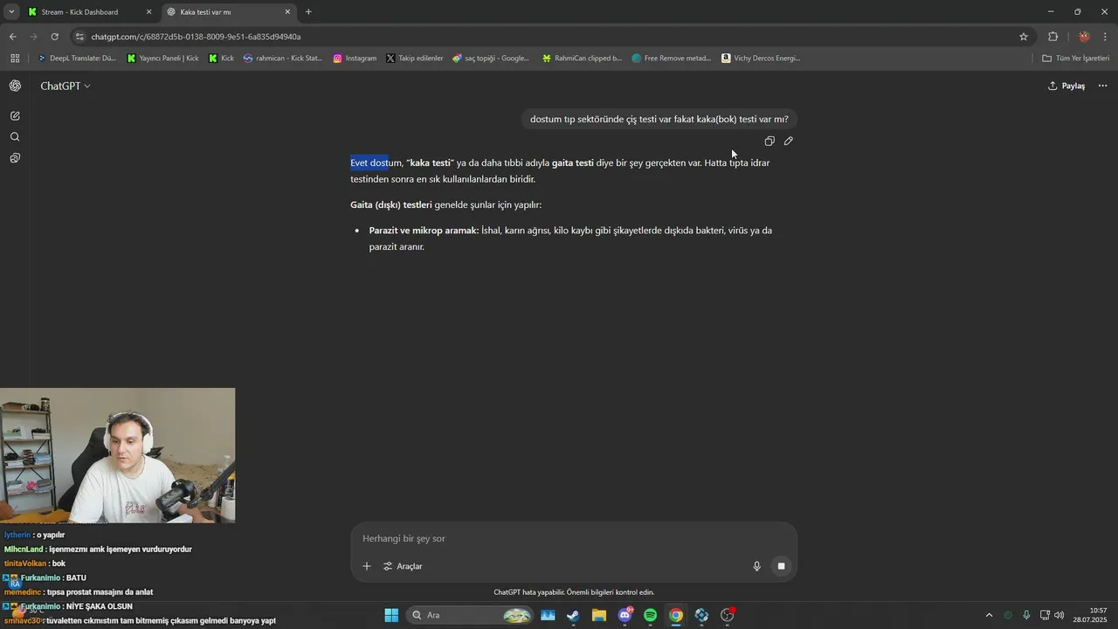This screenshot has height=629, width=1118.
Task: Open the three-dot conversation options menu
Action: coord(1102,86)
